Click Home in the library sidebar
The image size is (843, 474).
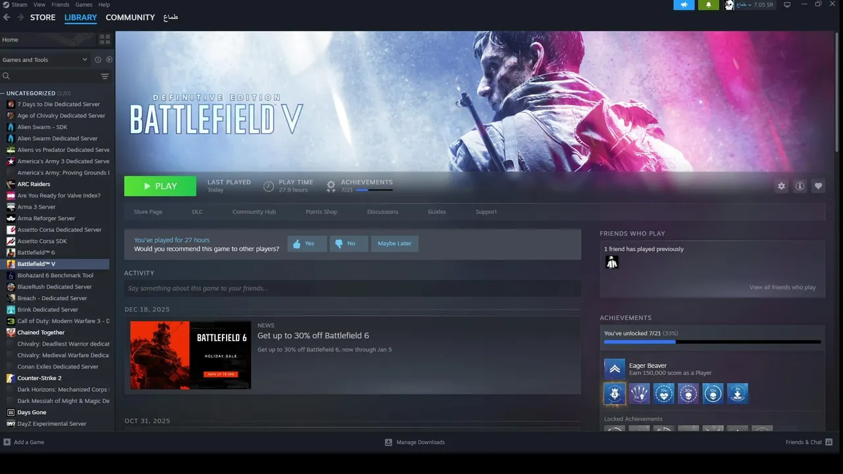click(x=10, y=39)
